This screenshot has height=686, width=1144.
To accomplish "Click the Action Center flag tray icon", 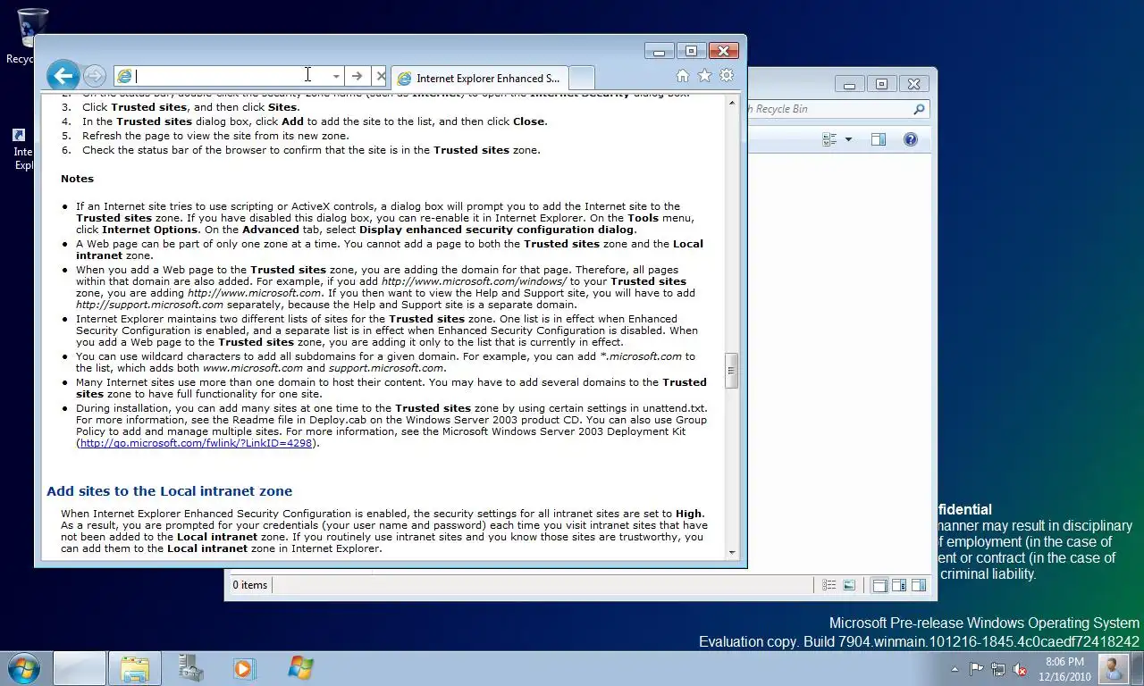I will coord(976,669).
